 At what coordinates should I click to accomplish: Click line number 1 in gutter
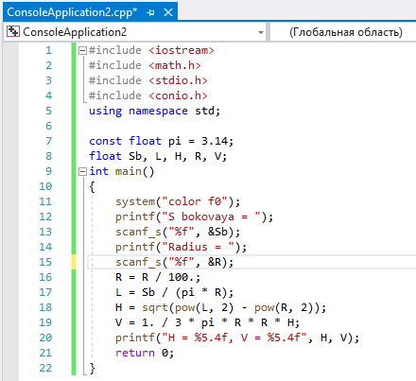[48, 50]
